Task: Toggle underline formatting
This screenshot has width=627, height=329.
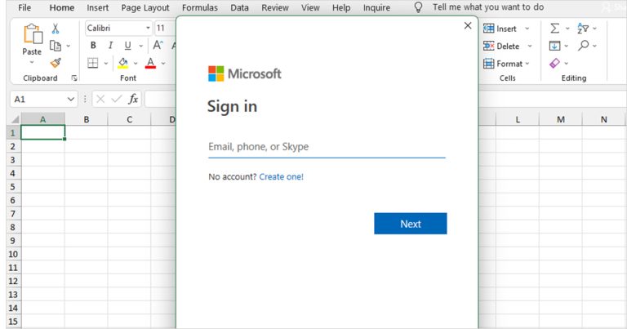Action: click(127, 46)
